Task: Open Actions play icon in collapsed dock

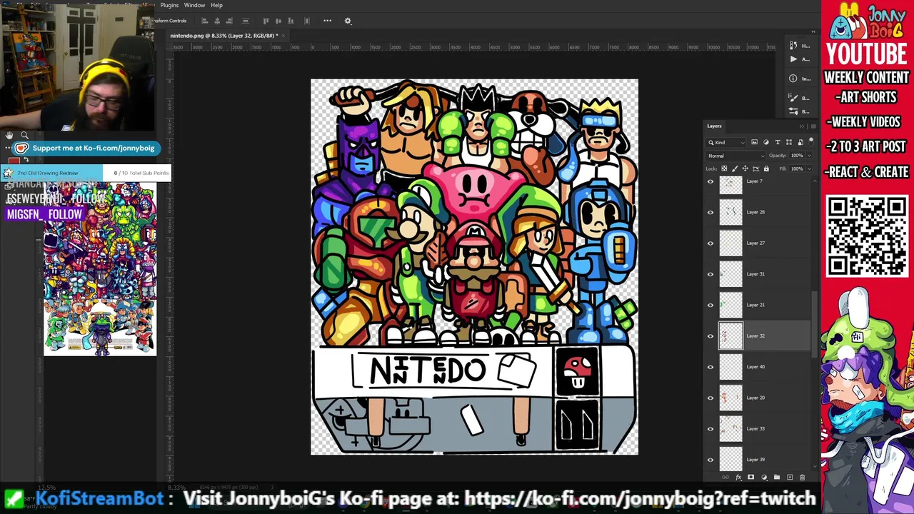Action: [793, 59]
